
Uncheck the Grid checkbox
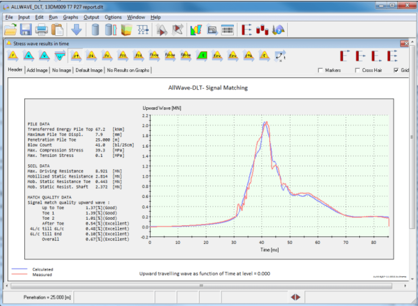click(396, 70)
